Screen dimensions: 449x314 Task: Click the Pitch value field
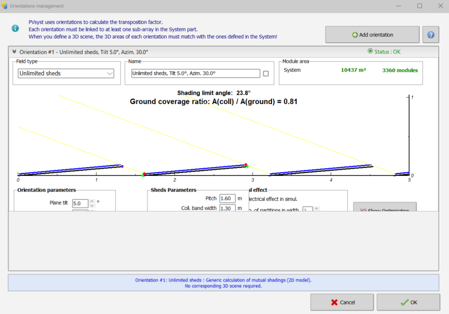click(x=227, y=198)
